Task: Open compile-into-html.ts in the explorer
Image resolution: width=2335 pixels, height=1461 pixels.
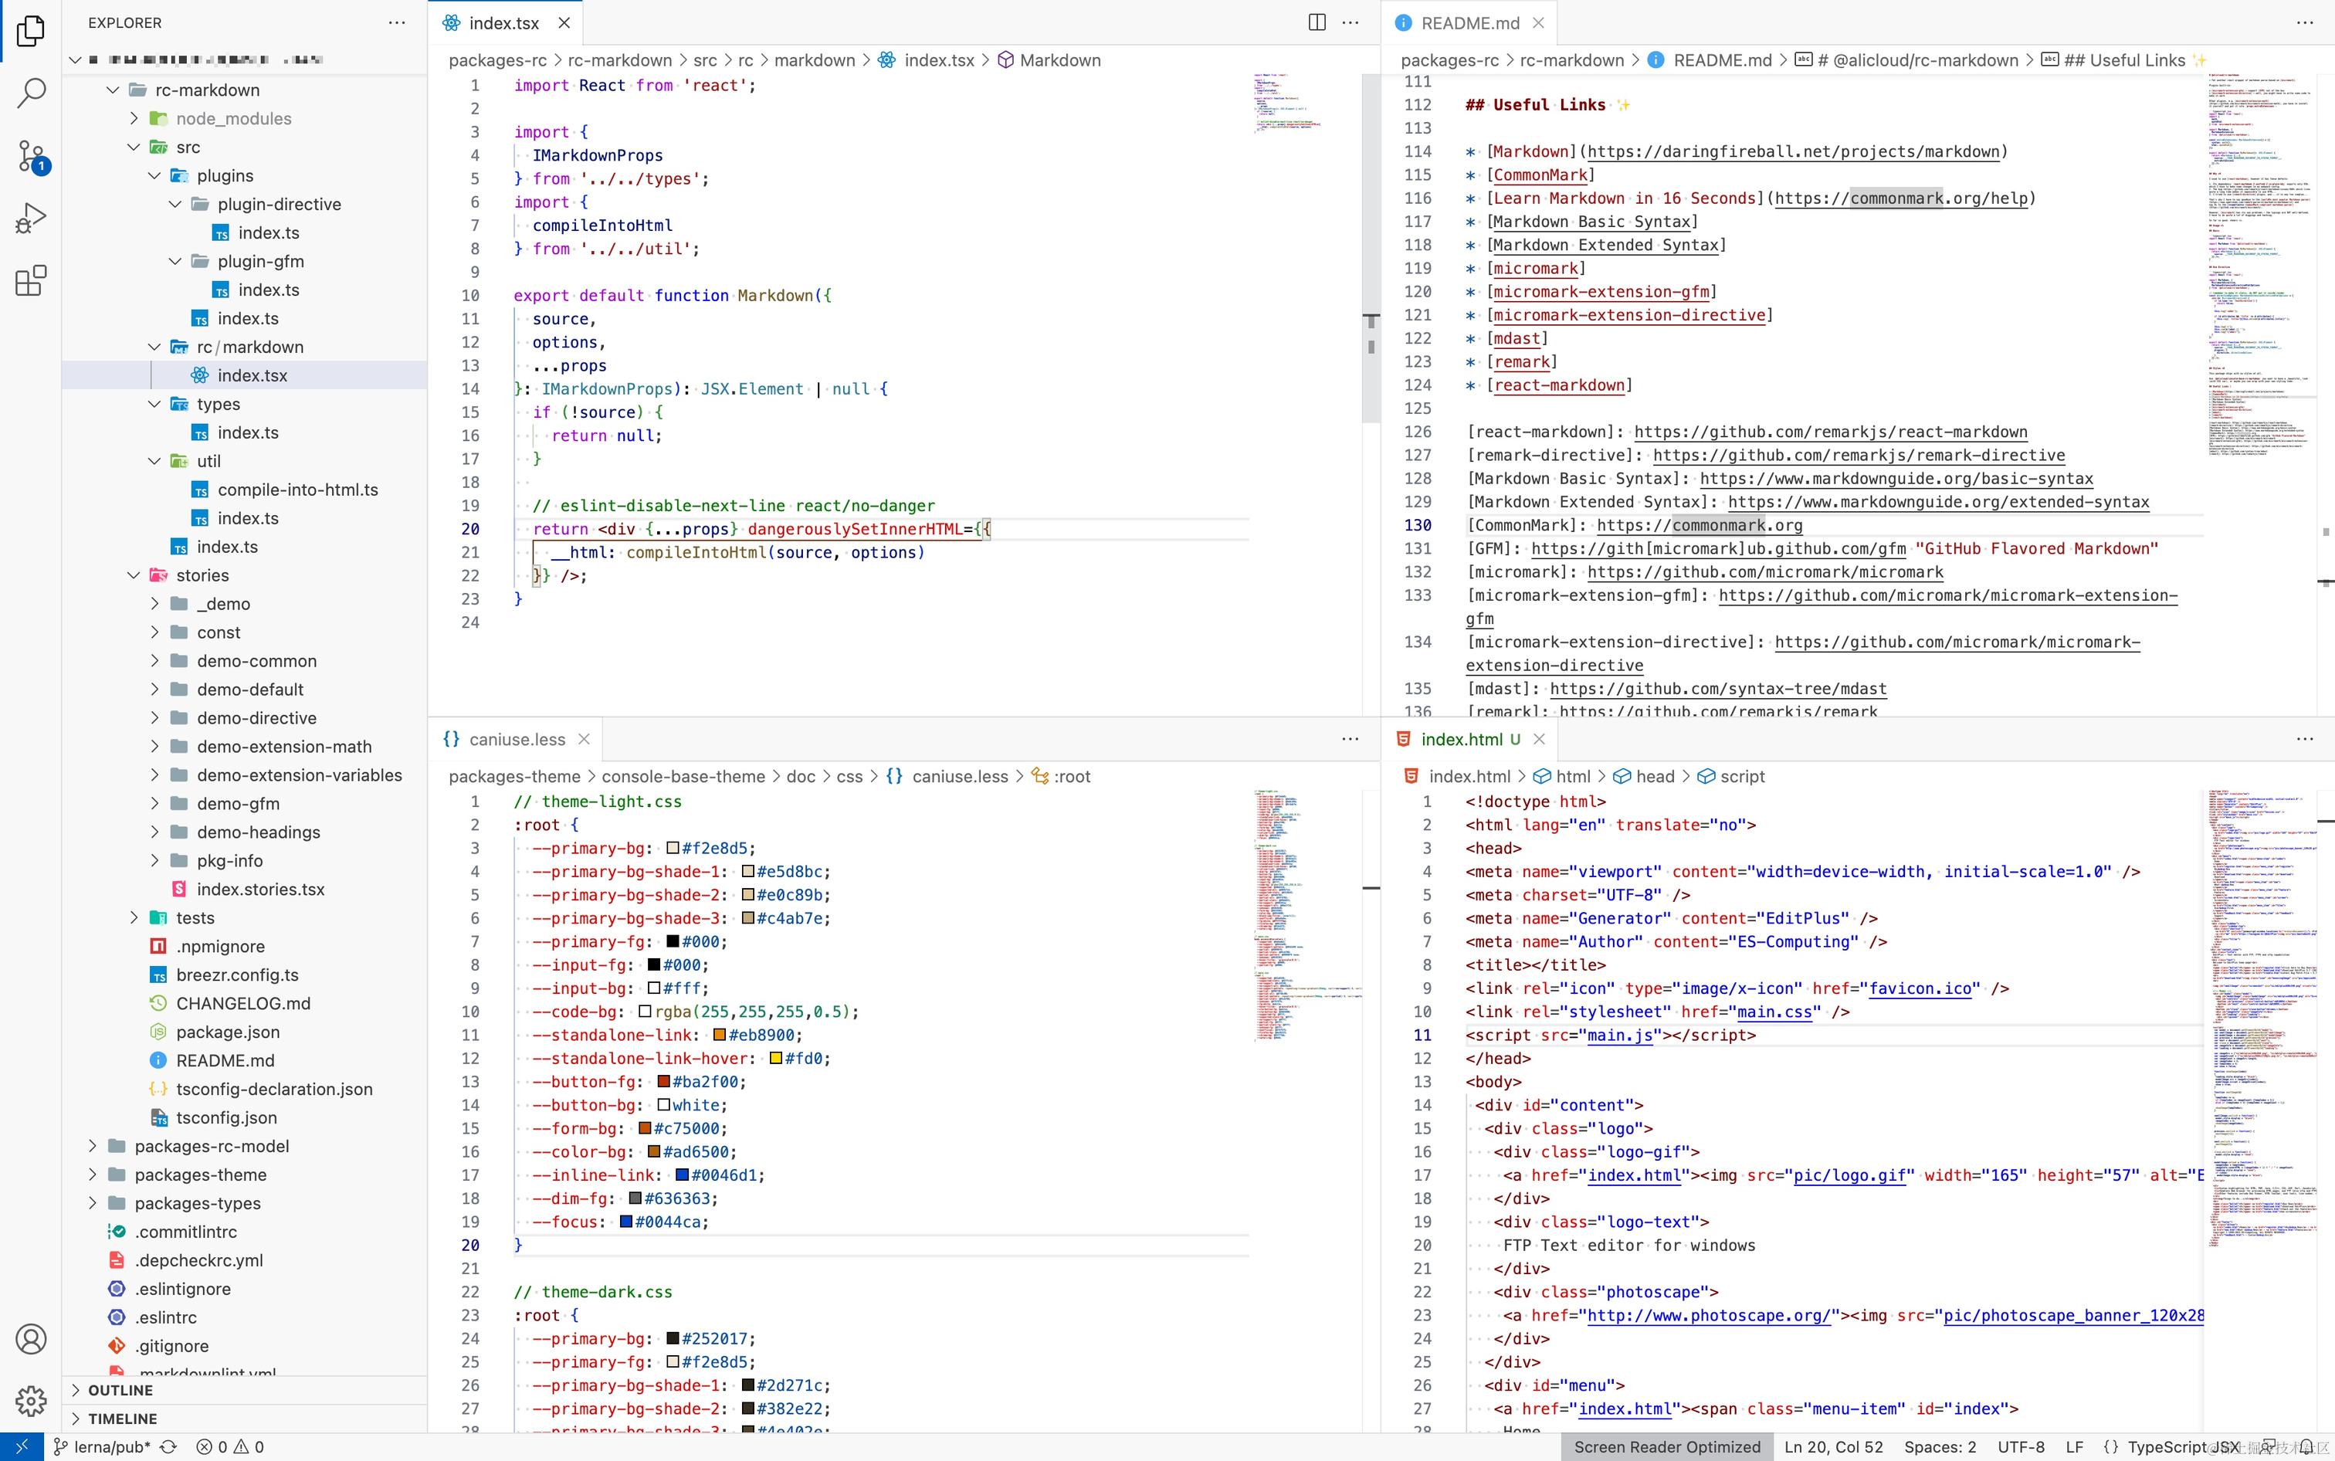Action: point(297,490)
